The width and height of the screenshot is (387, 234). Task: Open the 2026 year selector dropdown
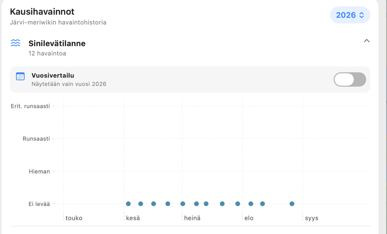(350, 15)
